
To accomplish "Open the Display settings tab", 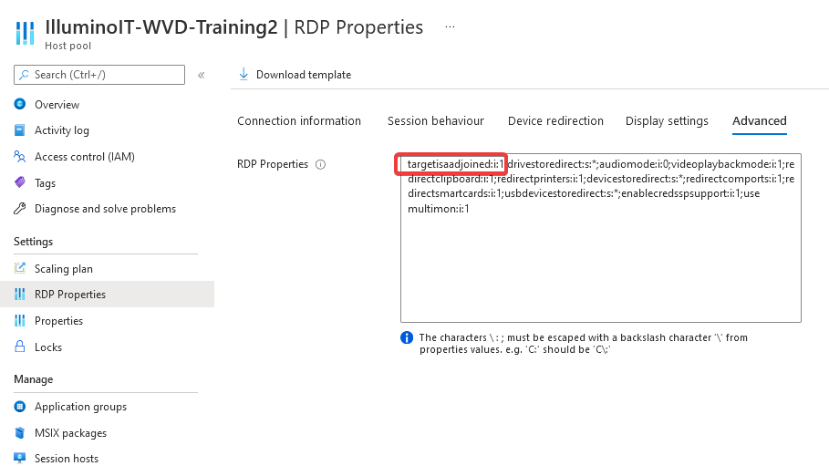I will click(x=667, y=120).
